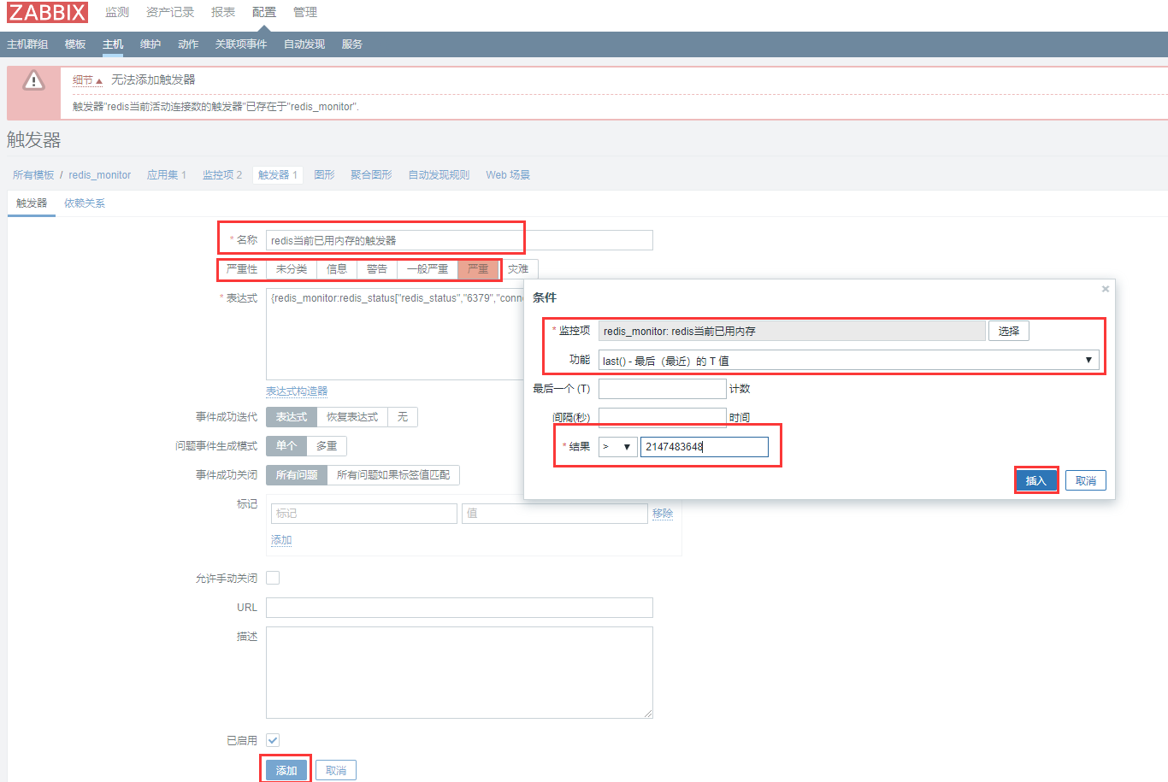
Task: Open the 配置 top menu
Action: (264, 12)
